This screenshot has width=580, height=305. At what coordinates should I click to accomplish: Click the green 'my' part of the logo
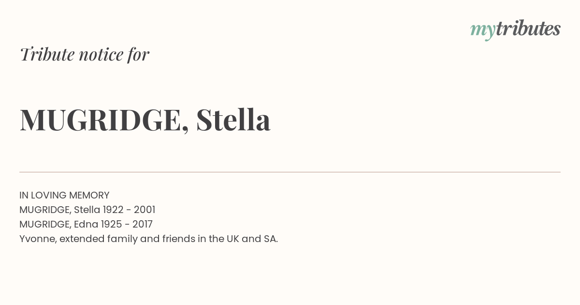483,31
